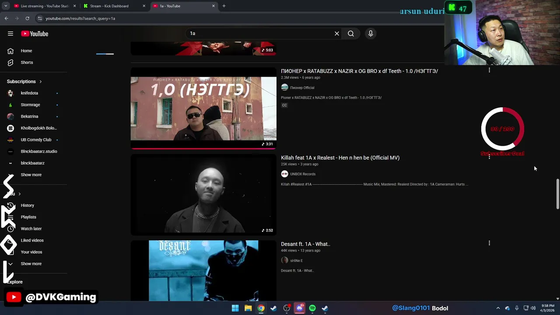
Task: Click the address bar URL
Action: tap(80, 18)
